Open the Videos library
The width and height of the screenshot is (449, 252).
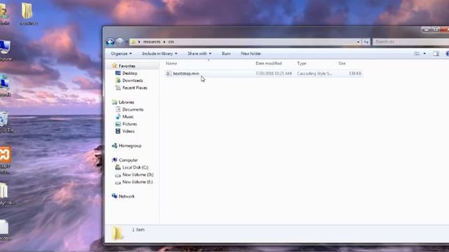[128, 131]
